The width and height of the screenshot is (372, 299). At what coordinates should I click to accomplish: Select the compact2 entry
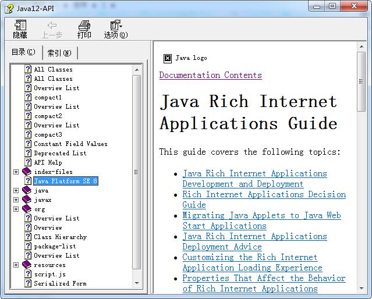point(48,116)
